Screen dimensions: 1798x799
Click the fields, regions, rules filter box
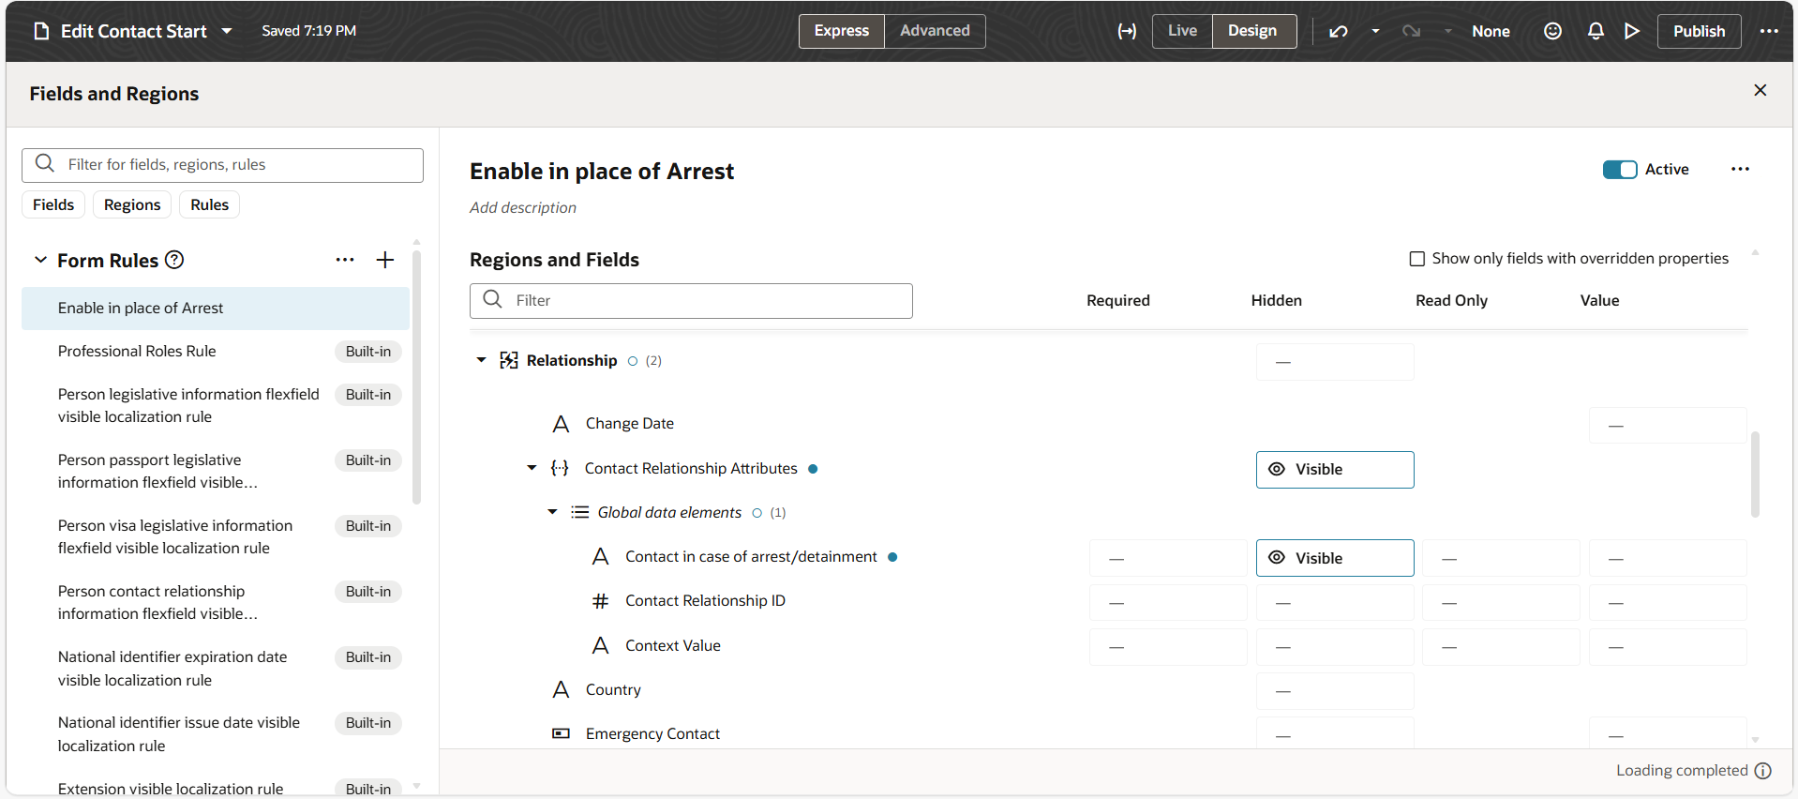(x=222, y=165)
